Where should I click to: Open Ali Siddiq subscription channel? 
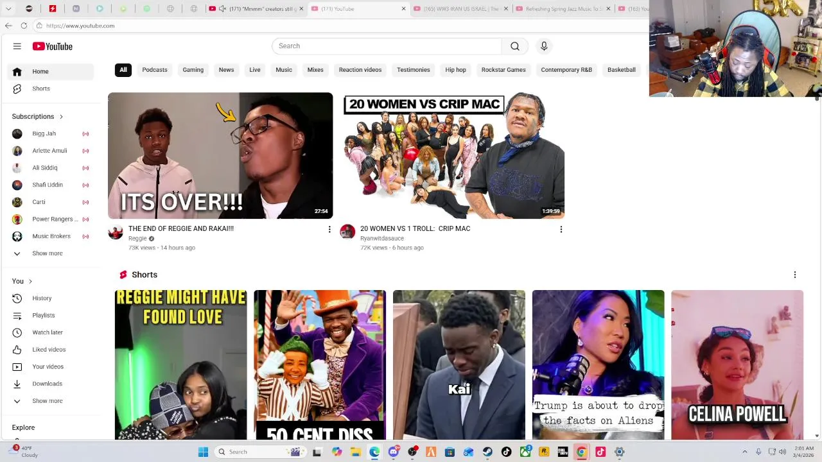(x=51, y=167)
